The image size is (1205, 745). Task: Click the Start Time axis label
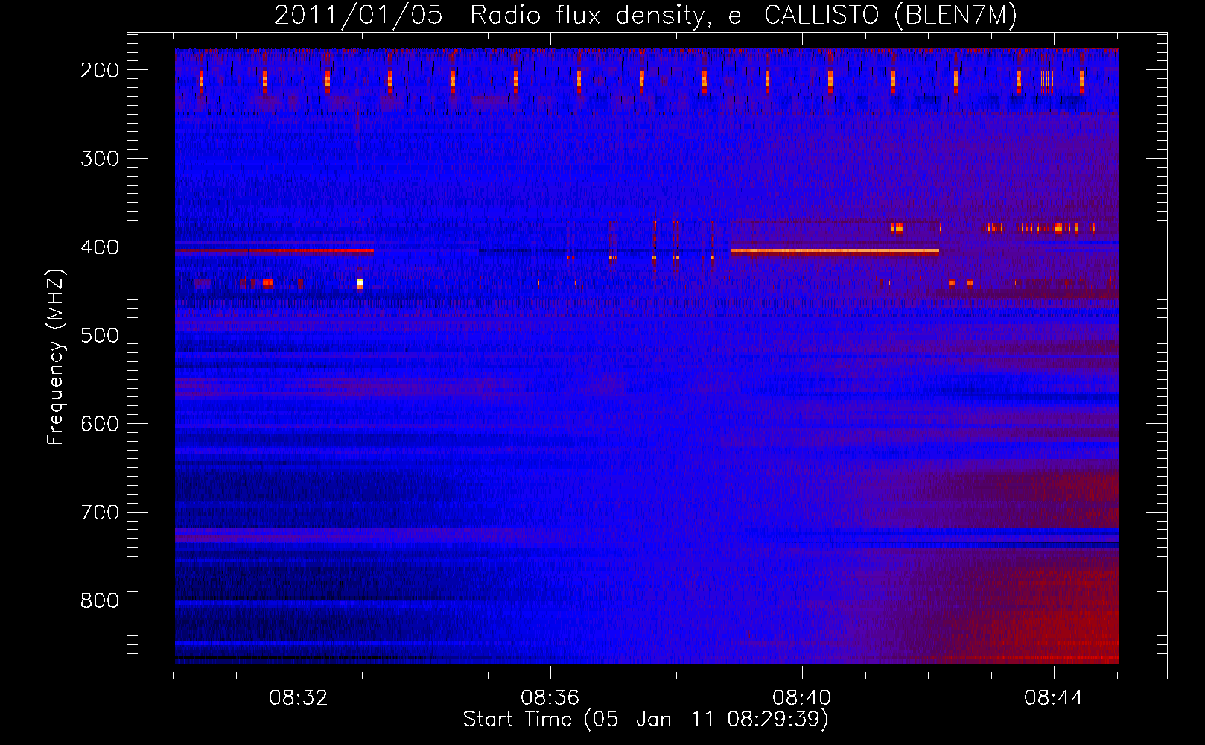[x=646, y=720]
